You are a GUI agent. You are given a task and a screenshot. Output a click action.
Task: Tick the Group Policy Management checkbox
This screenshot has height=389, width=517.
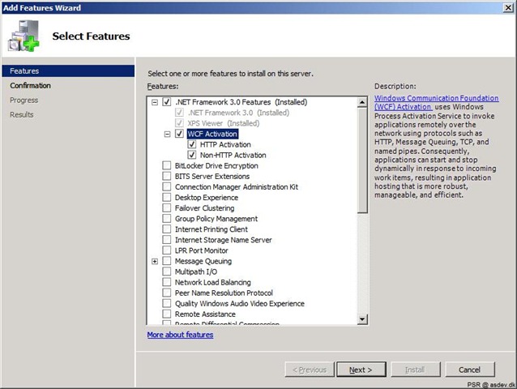[x=166, y=219]
